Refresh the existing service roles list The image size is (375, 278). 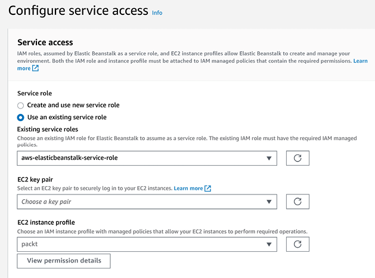coord(297,158)
